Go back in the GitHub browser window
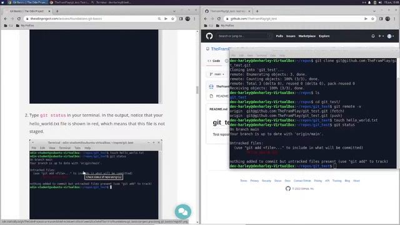 206,19
